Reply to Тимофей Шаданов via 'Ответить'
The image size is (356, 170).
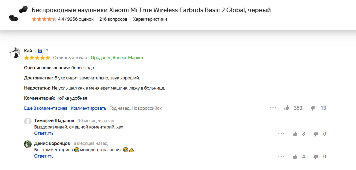(44, 133)
